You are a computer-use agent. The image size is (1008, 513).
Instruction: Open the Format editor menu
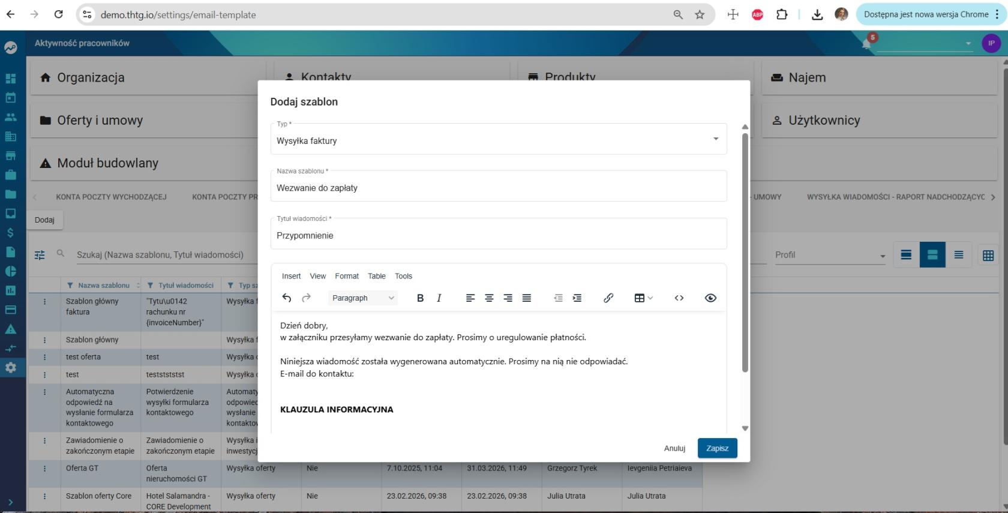coord(347,276)
